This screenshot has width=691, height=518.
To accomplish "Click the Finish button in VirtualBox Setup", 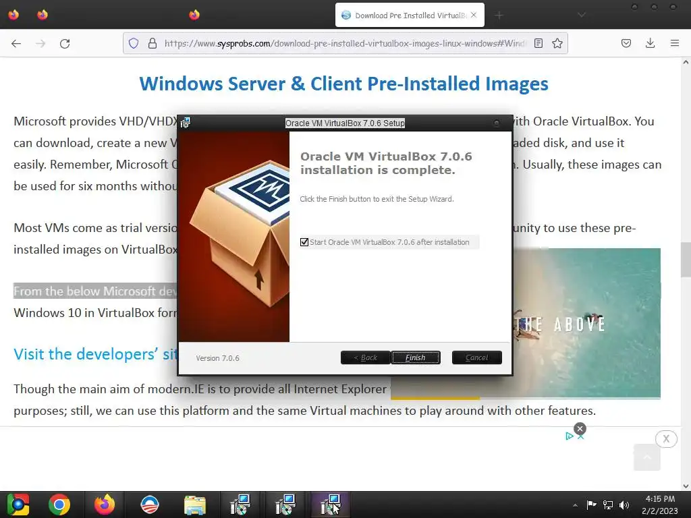I will tap(416, 357).
